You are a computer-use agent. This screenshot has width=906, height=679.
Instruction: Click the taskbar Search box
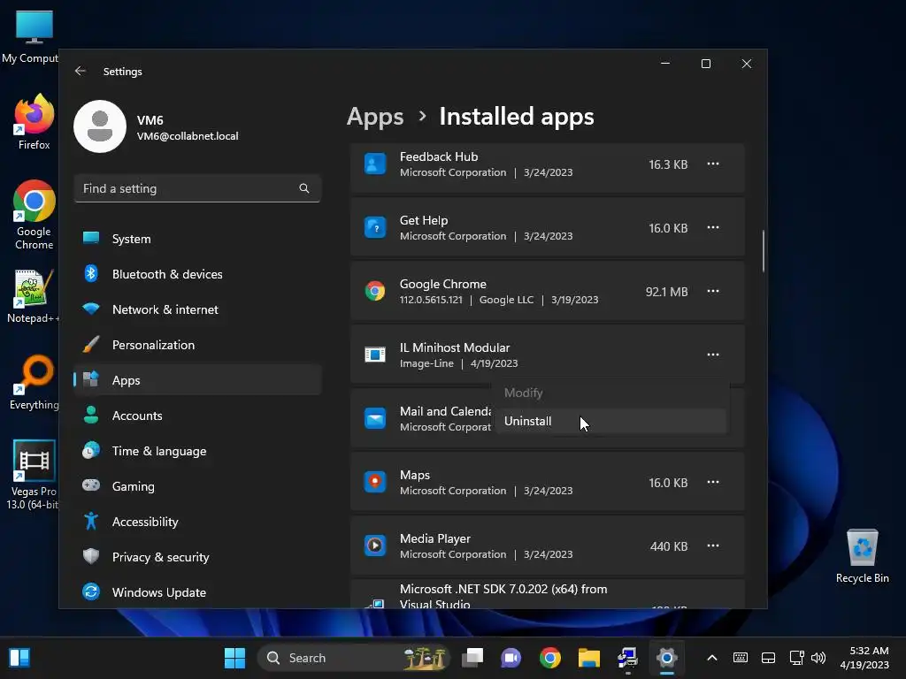pyautogui.click(x=353, y=658)
